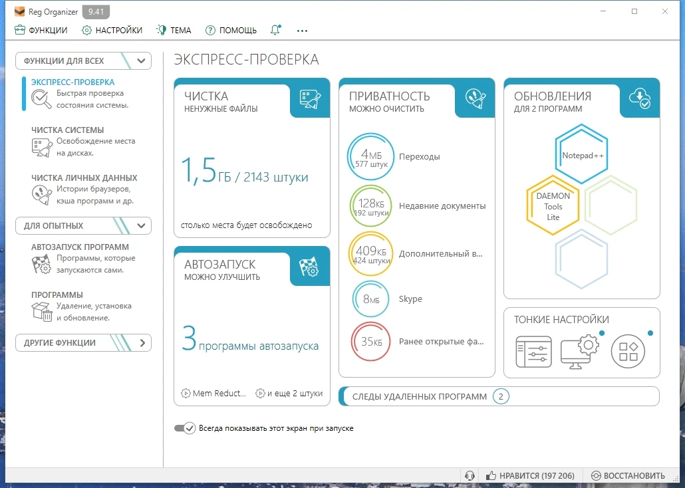Click the Экспресс-проверка magnifier icon

tap(41, 99)
